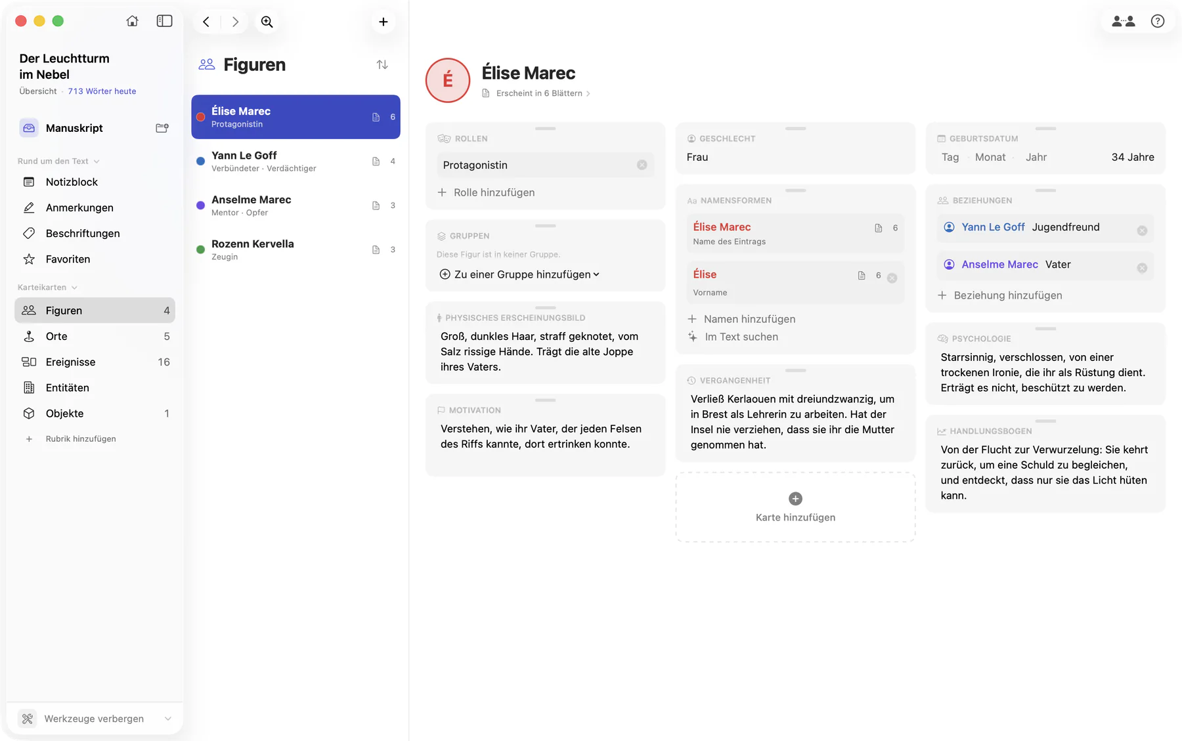The height and width of the screenshot is (741, 1182).
Task: Remove Anselme Marec relationship
Action: pos(1142,268)
